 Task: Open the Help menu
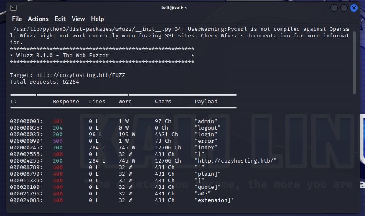(x=98, y=19)
